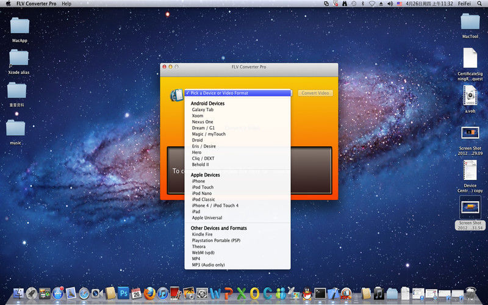Launch the blue W office icon
488x305 pixels.
pyautogui.click(x=215, y=293)
